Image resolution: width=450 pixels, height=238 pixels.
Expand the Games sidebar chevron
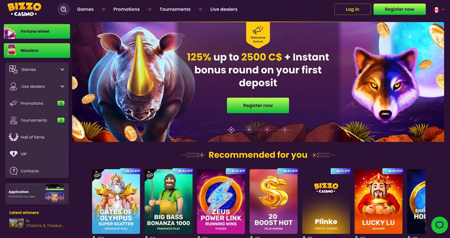[x=62, y=69]
